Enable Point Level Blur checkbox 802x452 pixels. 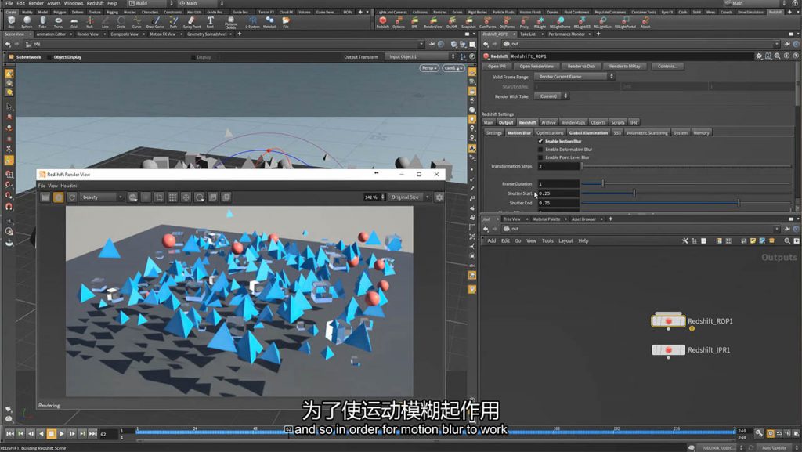540,157
